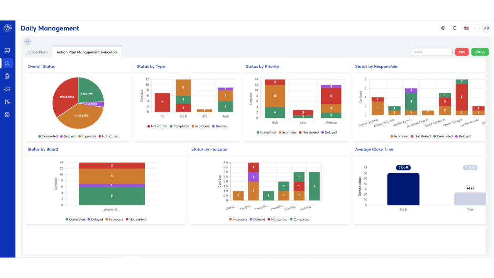Screen dimensions: 494x278
Task: Select the strategy action plans sidebar icon
Action: click(7, 63)
